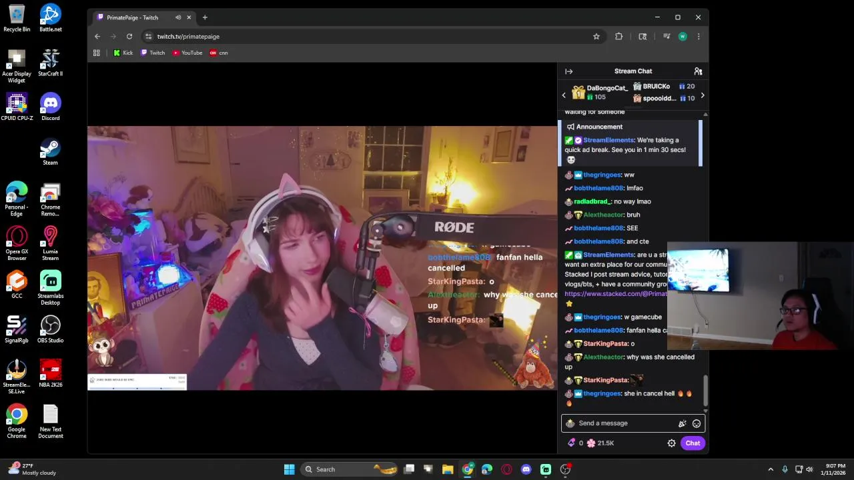Open Chrome profile avatar
Viewport: 854px width, 480px height.
(682, 37)
